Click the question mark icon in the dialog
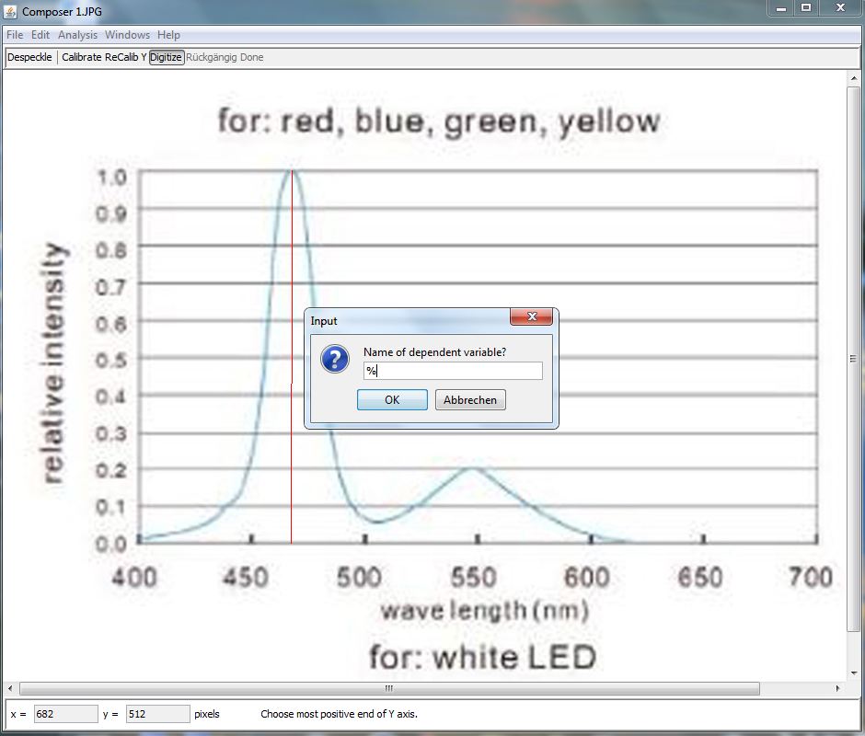Image resolution: width=865 pixels, height=736 pixels. (x=335, y=360)
